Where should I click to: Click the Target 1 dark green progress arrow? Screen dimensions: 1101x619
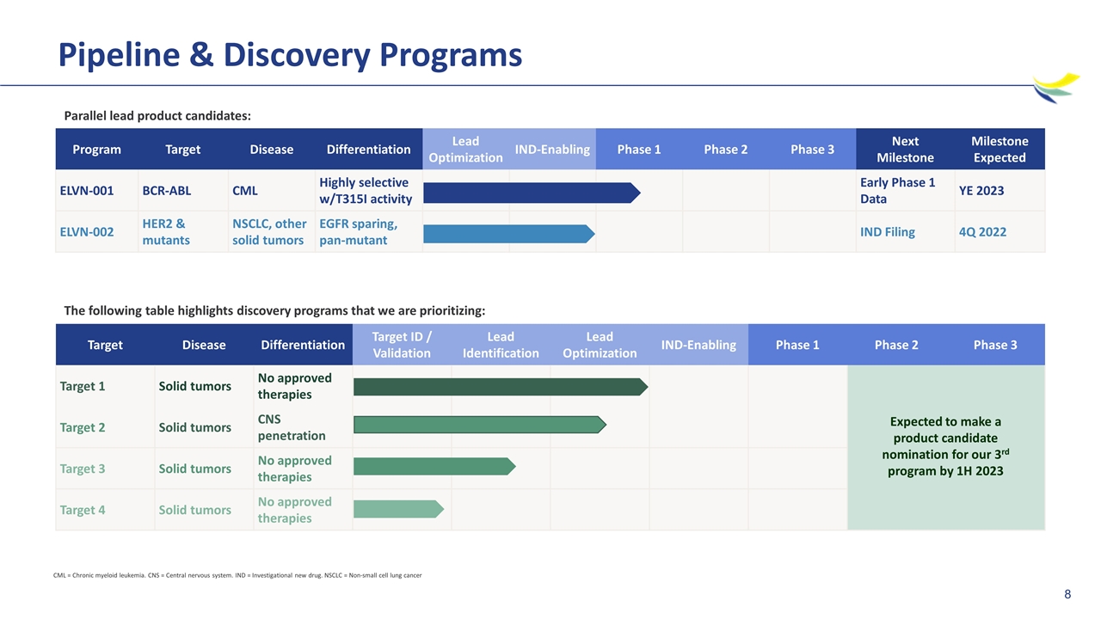tap(501, 387)
